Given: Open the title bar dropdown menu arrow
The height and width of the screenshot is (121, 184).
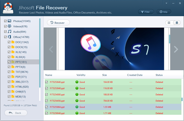Looking at the screenshot, I should point(167,3).
